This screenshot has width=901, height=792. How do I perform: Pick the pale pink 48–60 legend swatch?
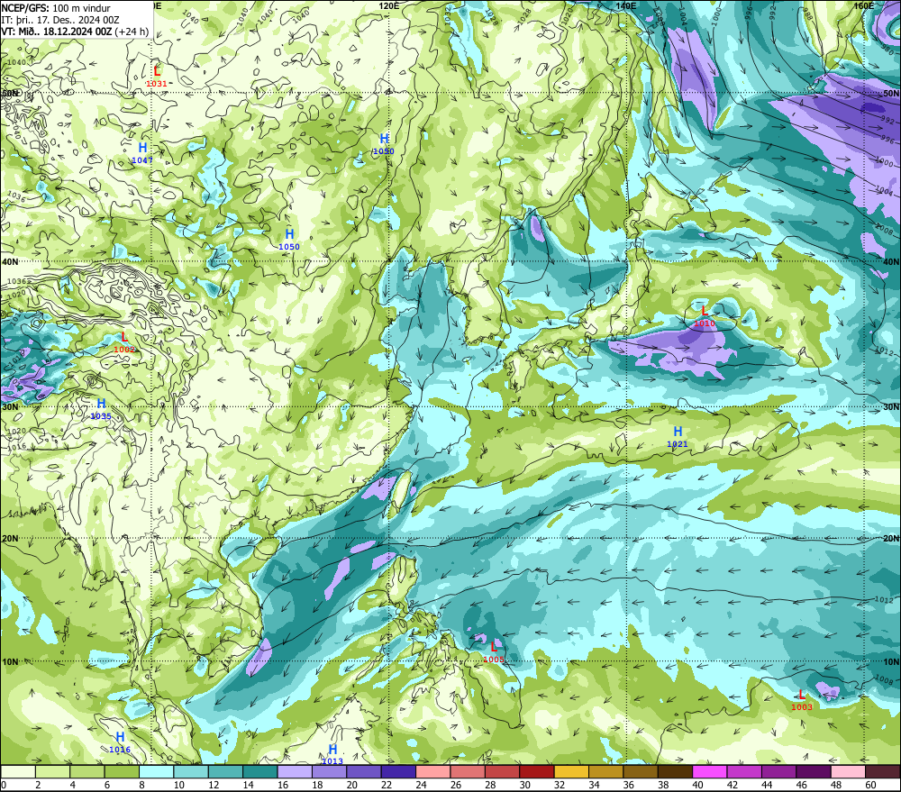pos(848,771)
